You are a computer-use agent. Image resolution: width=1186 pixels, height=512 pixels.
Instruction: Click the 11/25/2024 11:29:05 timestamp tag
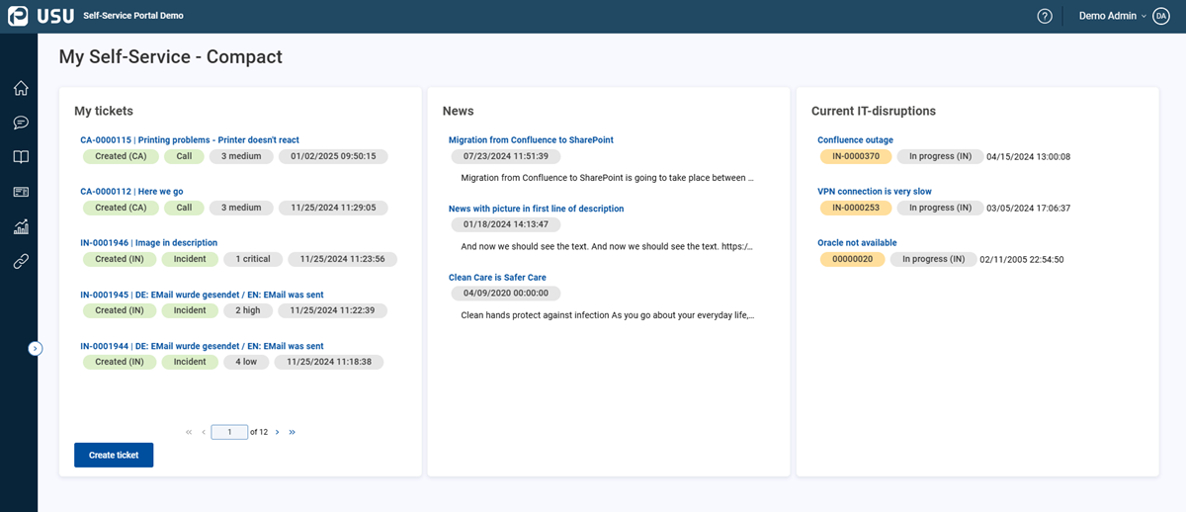click(333, 208)
